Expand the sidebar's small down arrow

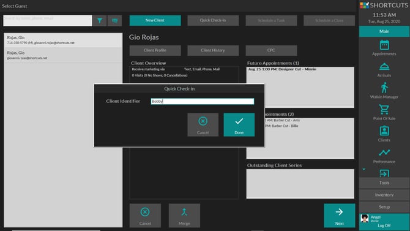[x=363, y=170]
